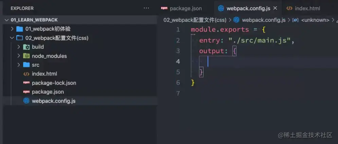
Task: Click module.exports in line 1
Action: pyautogui.click(x=220, y=30)
